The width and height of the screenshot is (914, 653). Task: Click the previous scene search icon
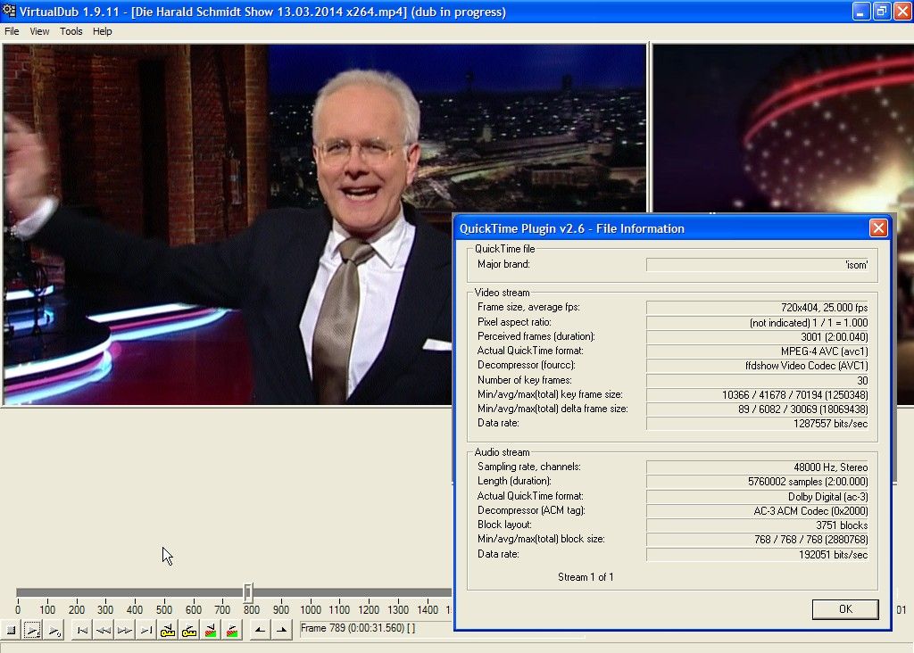pyautogui.click(x=211, y=630)
